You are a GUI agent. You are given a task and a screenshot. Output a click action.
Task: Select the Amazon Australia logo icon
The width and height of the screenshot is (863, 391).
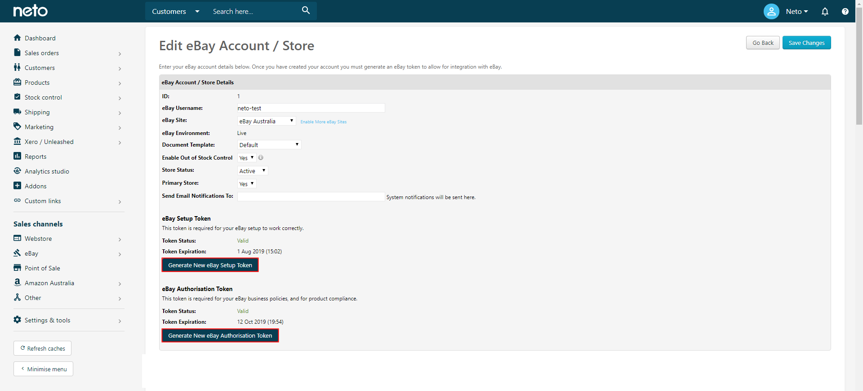17,282
